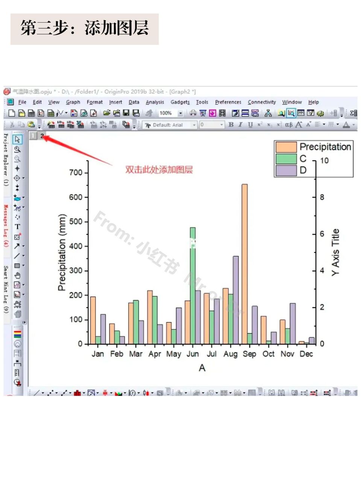The width and height of the screenshot is (361, 481).
Task: Open the zoom level 100% dropdown
Action: pos(180,113)
